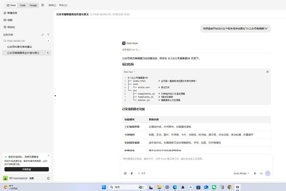Open the Windows Start menu
The image size is (286, 191).
click(104, 187)
